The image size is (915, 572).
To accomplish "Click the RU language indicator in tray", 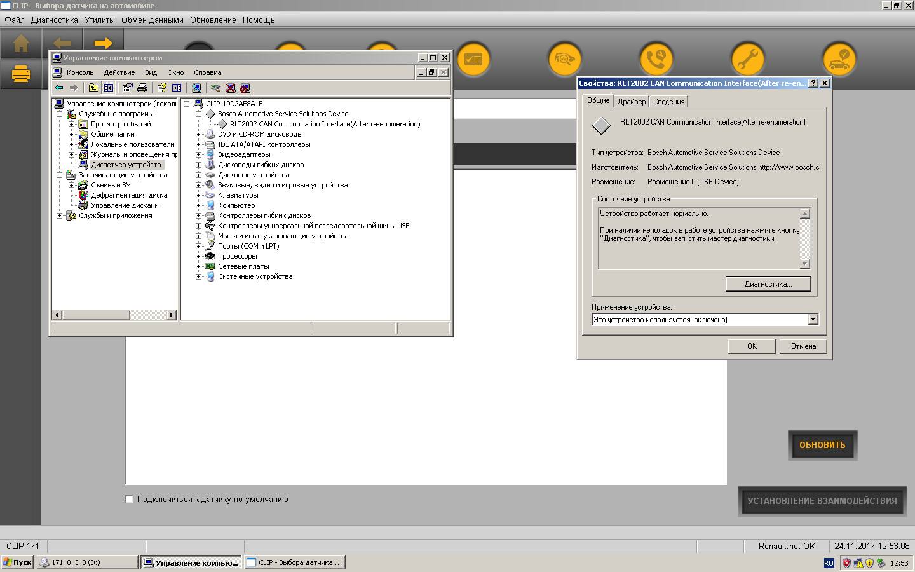I will point(829,563).
